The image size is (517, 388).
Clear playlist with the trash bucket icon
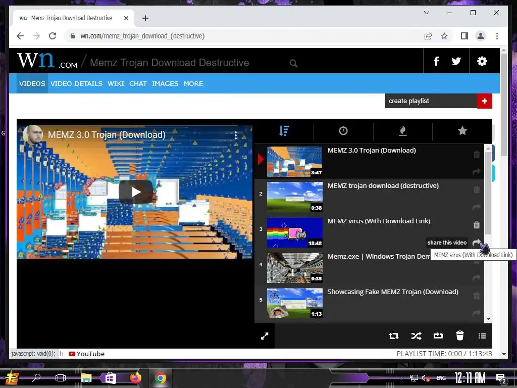(459, 335)
